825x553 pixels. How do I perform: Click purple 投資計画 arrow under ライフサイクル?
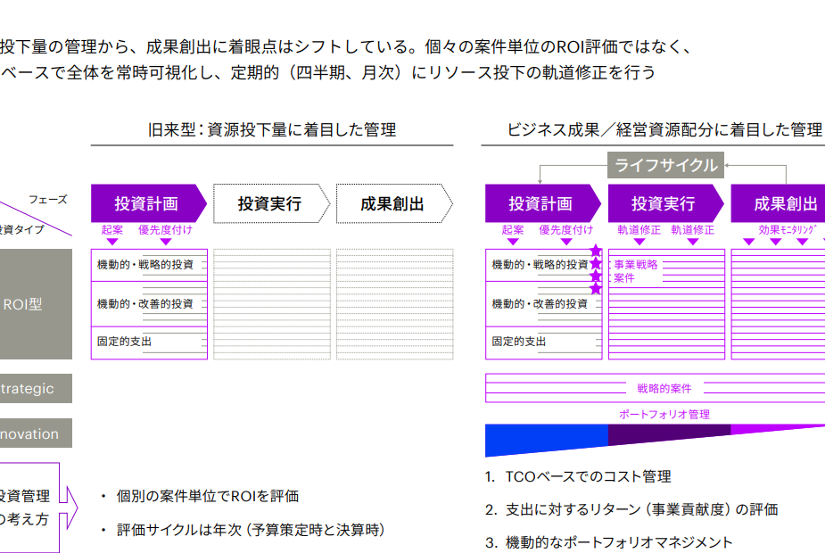point(543,203)
